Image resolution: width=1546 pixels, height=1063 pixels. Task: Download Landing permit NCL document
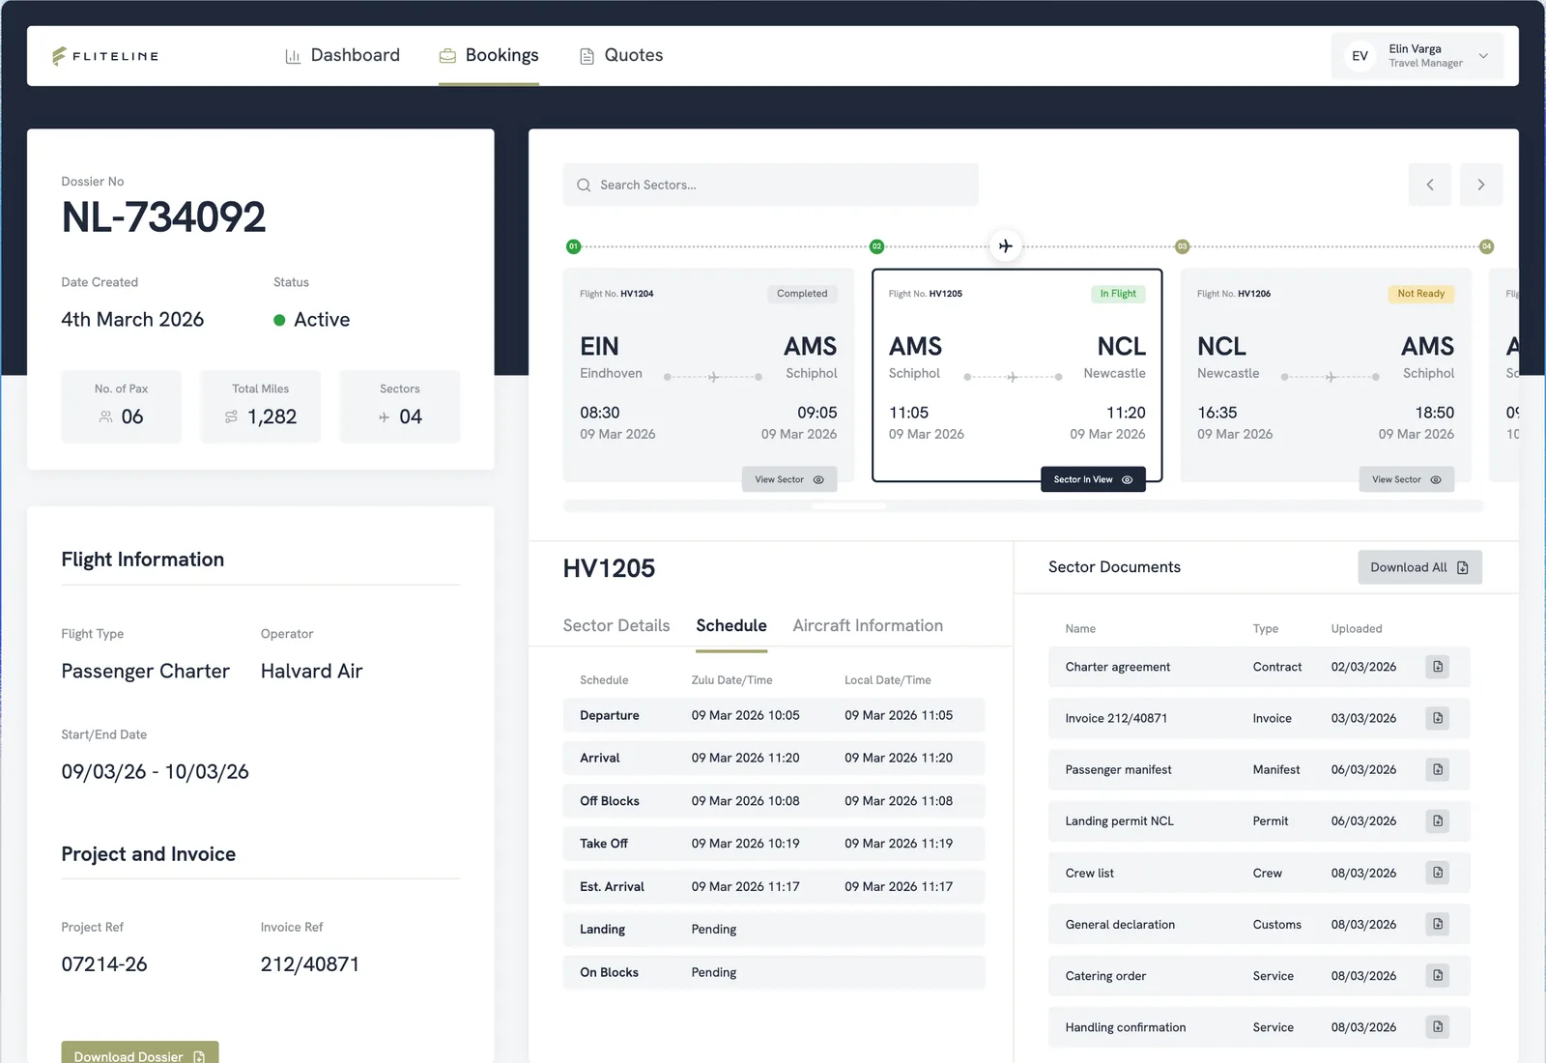point(1438,821)
